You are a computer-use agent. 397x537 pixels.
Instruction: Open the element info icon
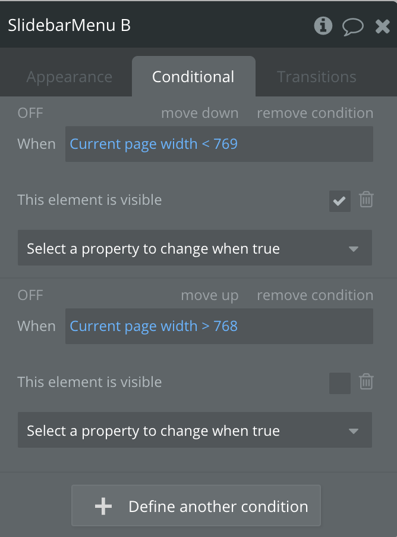point(323,26)
